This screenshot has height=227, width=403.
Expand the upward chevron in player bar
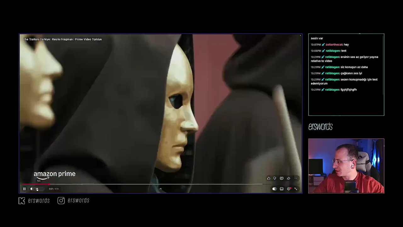tap(161, 189)
